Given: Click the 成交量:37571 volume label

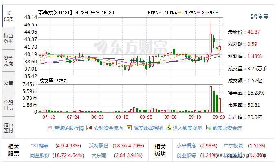Looking at the screenshot, I should coord(53,81).
